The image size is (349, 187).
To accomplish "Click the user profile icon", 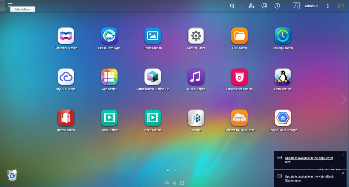I will click(296, 6).
